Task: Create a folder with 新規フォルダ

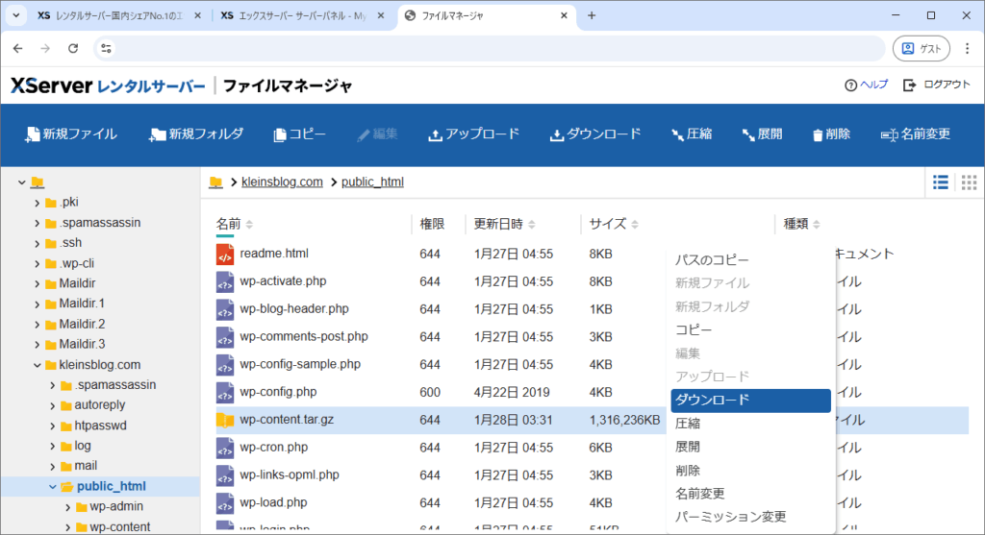Action: [196, 134]
